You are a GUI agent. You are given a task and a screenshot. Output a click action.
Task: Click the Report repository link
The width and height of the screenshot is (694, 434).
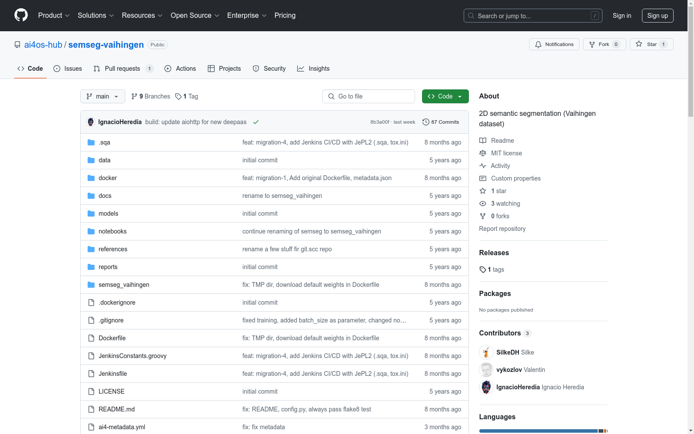pyautogui.click(x=502, y=229)
